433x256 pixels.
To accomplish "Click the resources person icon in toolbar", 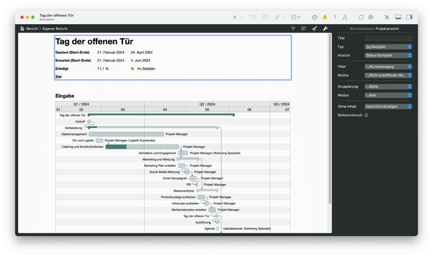I will pos(345,17).
